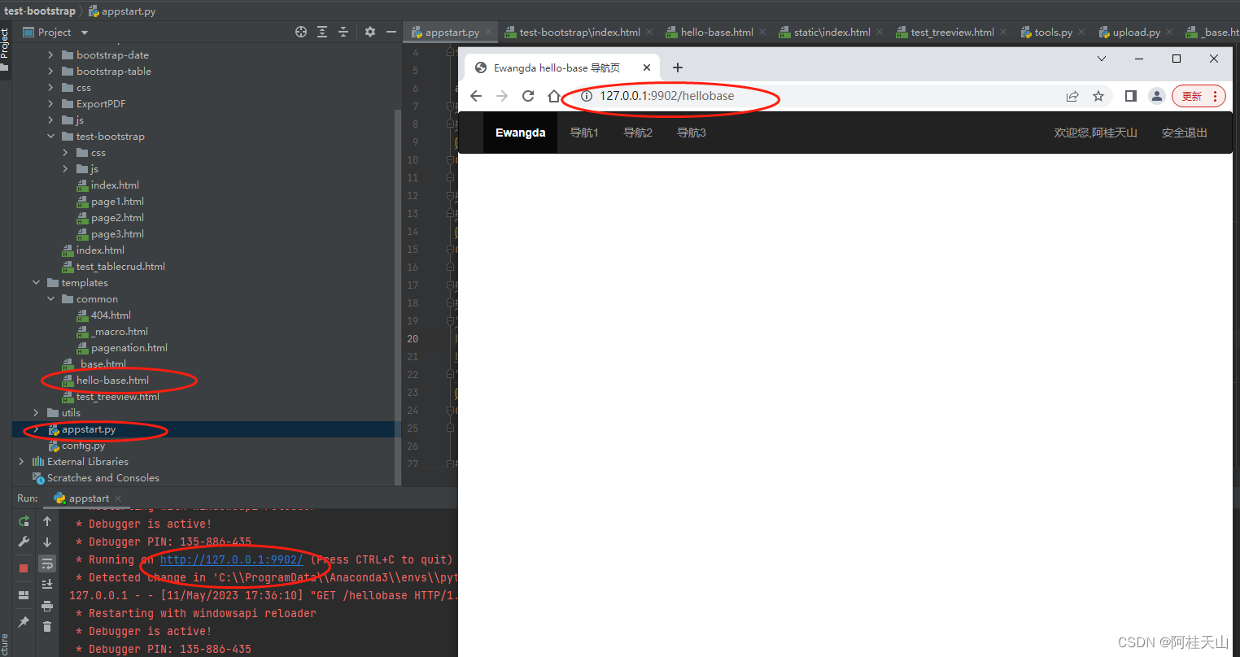Click the scroll to end icon
Viewport: 1240px width, 657px height.
47,583
